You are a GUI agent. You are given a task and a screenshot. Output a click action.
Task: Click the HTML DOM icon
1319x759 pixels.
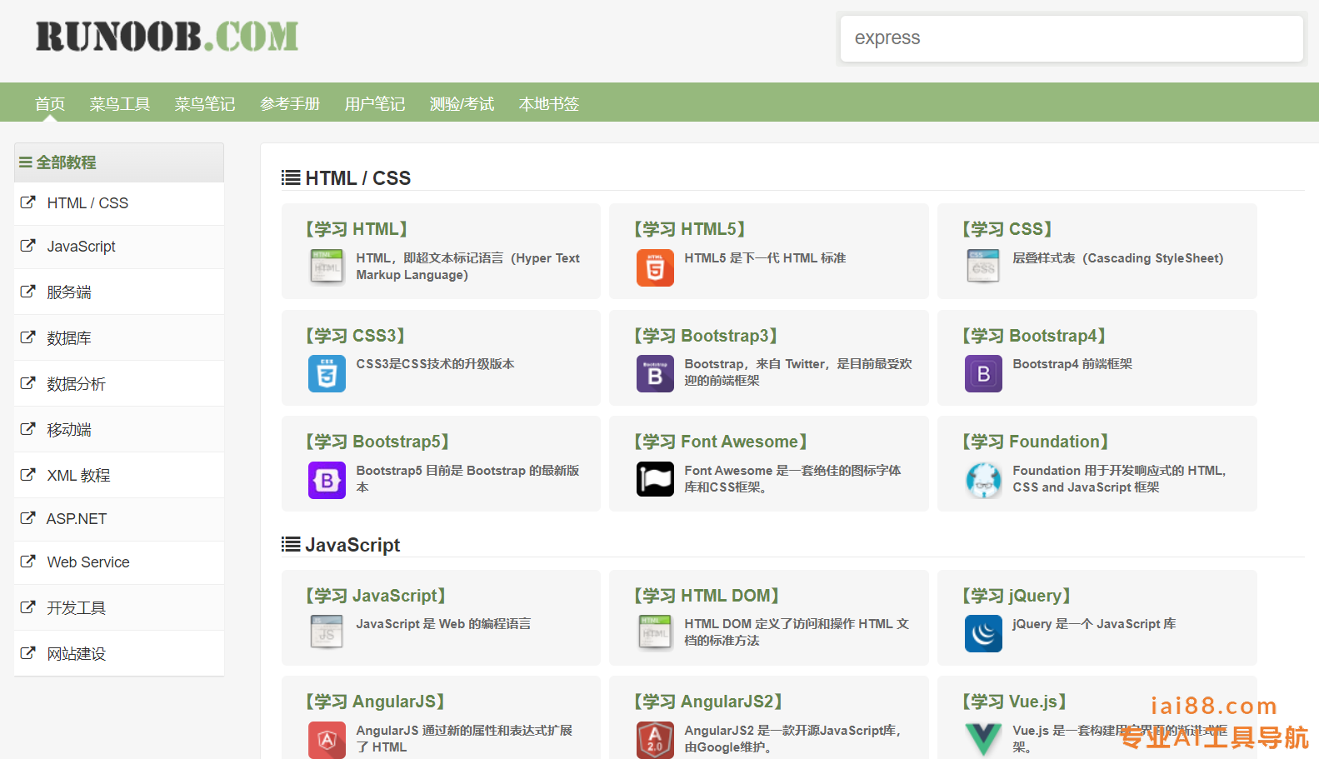pyautogui.click(x=655, y=633)
